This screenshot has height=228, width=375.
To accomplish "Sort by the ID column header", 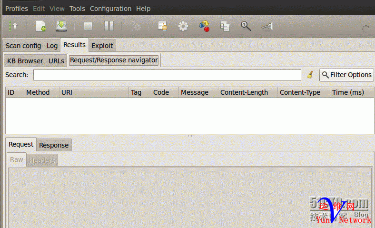I will pos(15,92).
